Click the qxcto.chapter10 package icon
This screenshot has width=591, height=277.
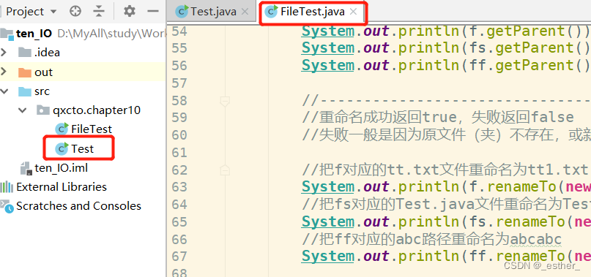pos(43,110)
